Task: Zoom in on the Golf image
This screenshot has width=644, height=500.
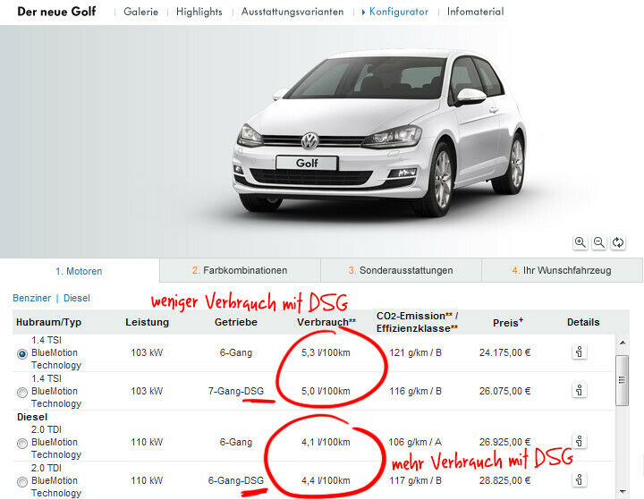Action: pyautogui.click(x=580, y=242)
